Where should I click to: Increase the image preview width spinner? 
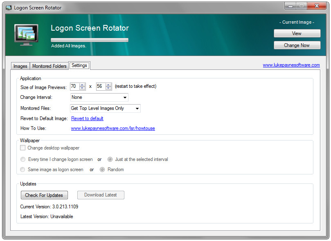82,85
